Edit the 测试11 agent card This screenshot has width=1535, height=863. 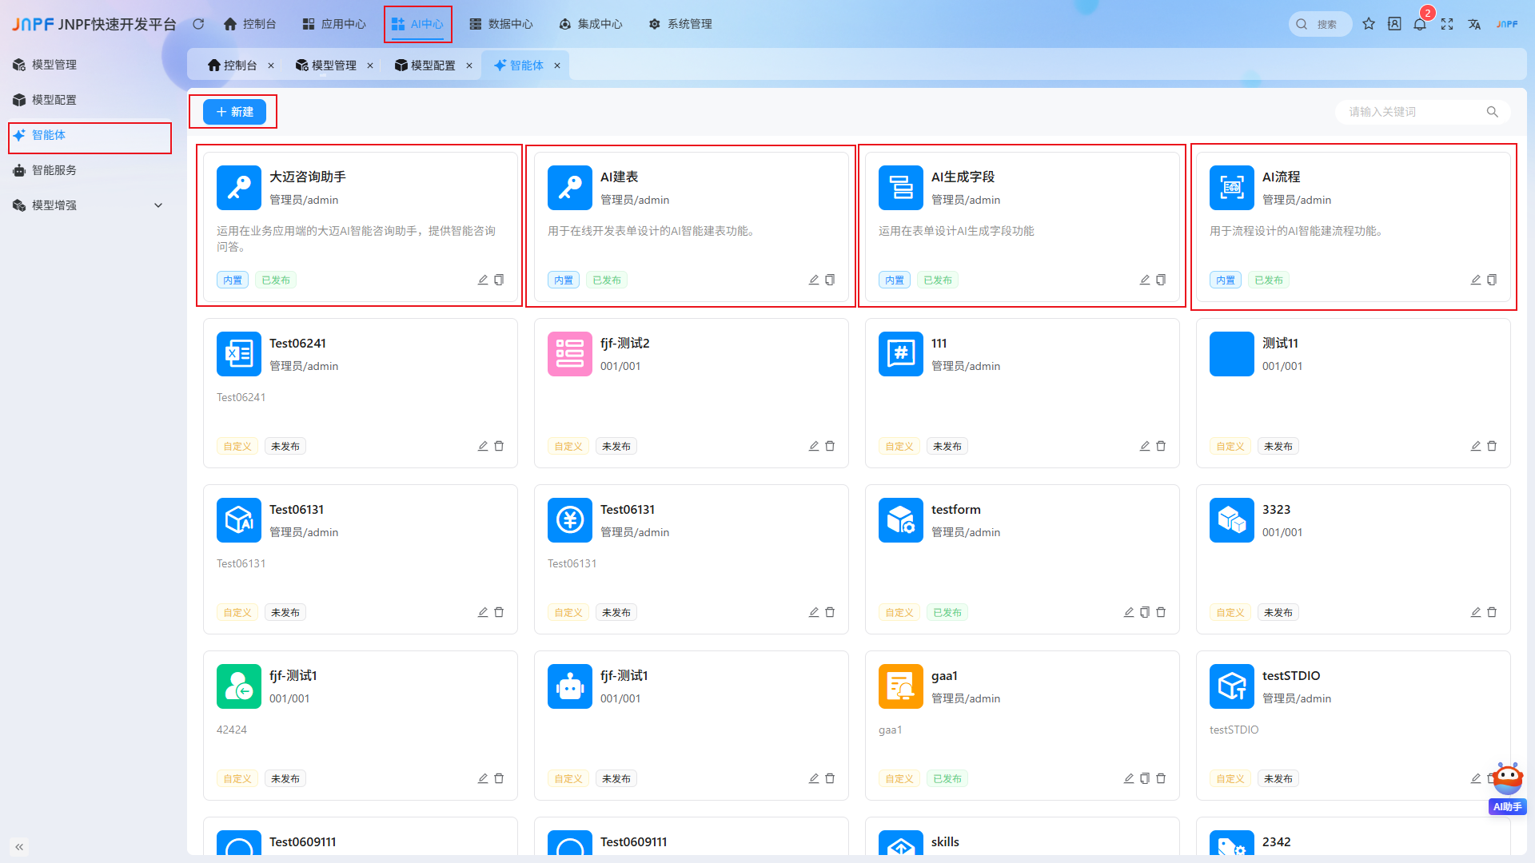[x=1476, y=446]
